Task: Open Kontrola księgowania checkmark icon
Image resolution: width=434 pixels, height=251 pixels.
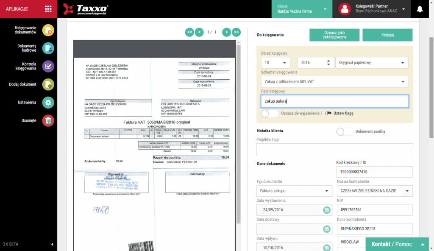Action: 48,67
